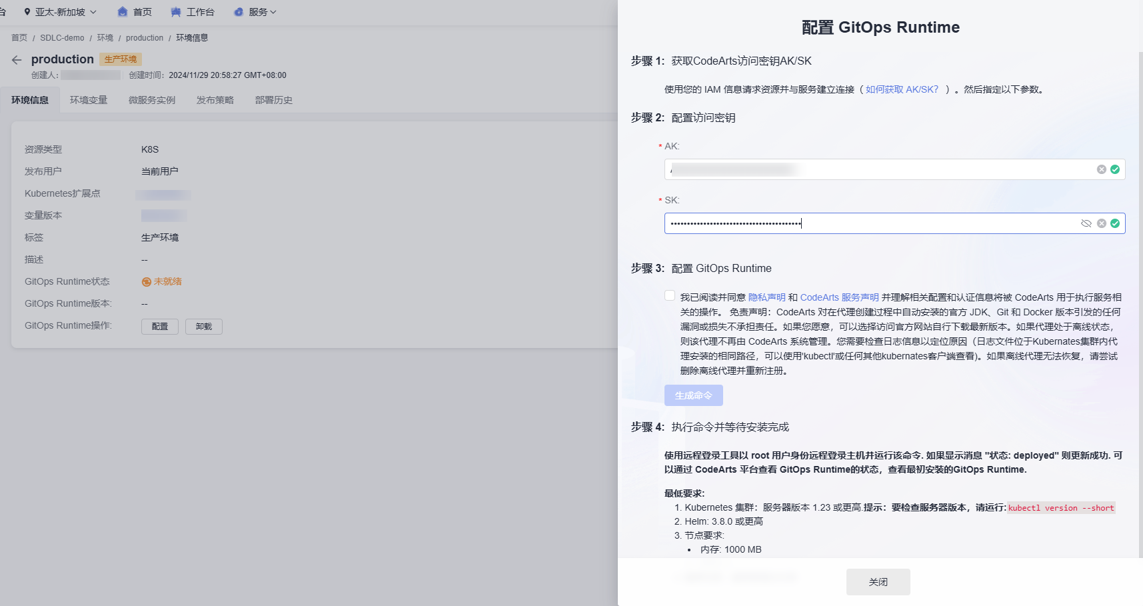Screen dimensions: 1143x606
Task: Click the 当前用户 publish user value
Action: coord(160,171)
